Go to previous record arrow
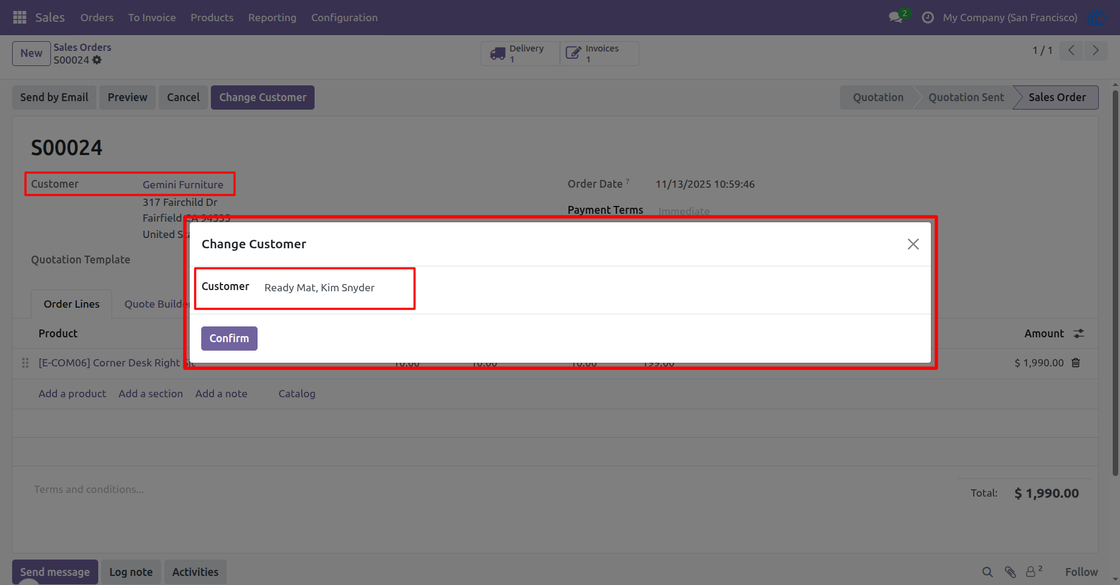The image size is (1120, 585). [x=1072, y=50]
